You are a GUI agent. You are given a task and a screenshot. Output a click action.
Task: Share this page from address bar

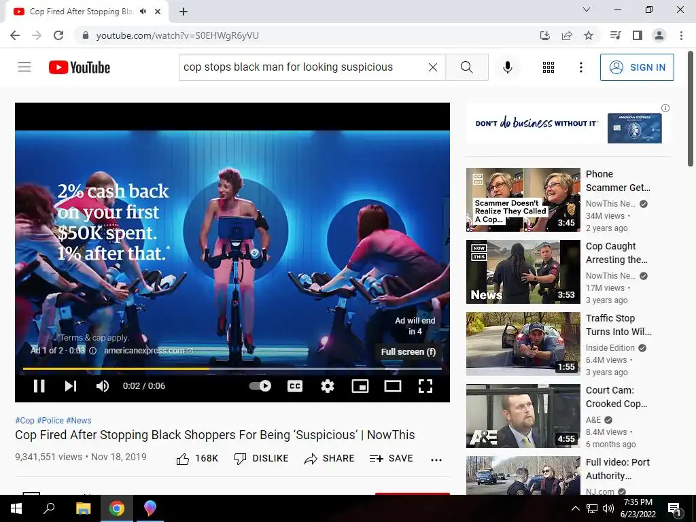pos(566,35)
